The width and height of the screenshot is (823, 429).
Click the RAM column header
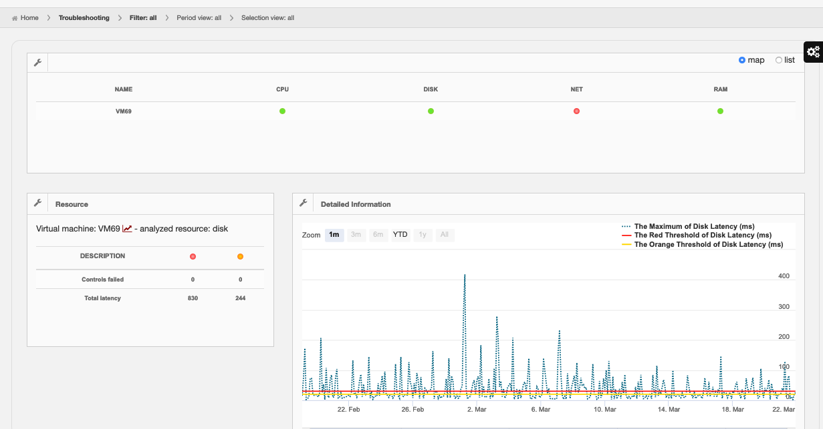pos(720,89)
